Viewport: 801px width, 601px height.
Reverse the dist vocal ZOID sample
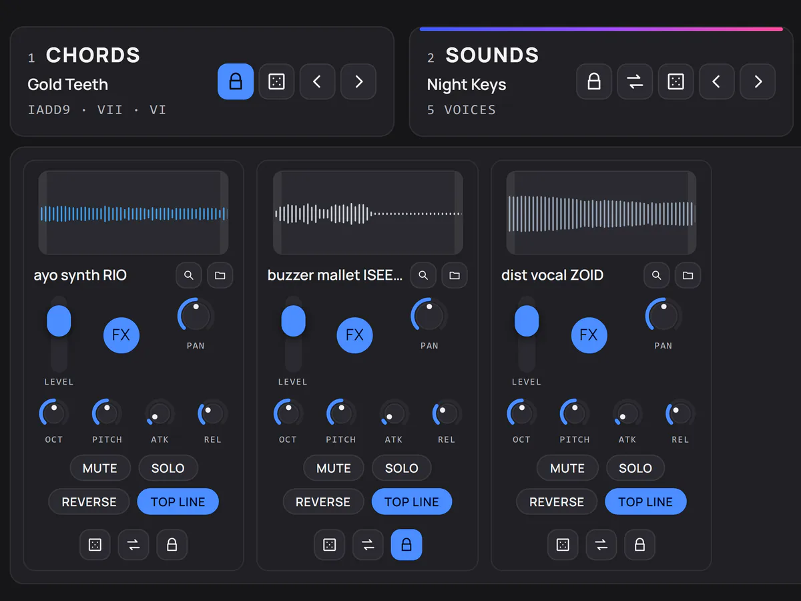point(557,502)
